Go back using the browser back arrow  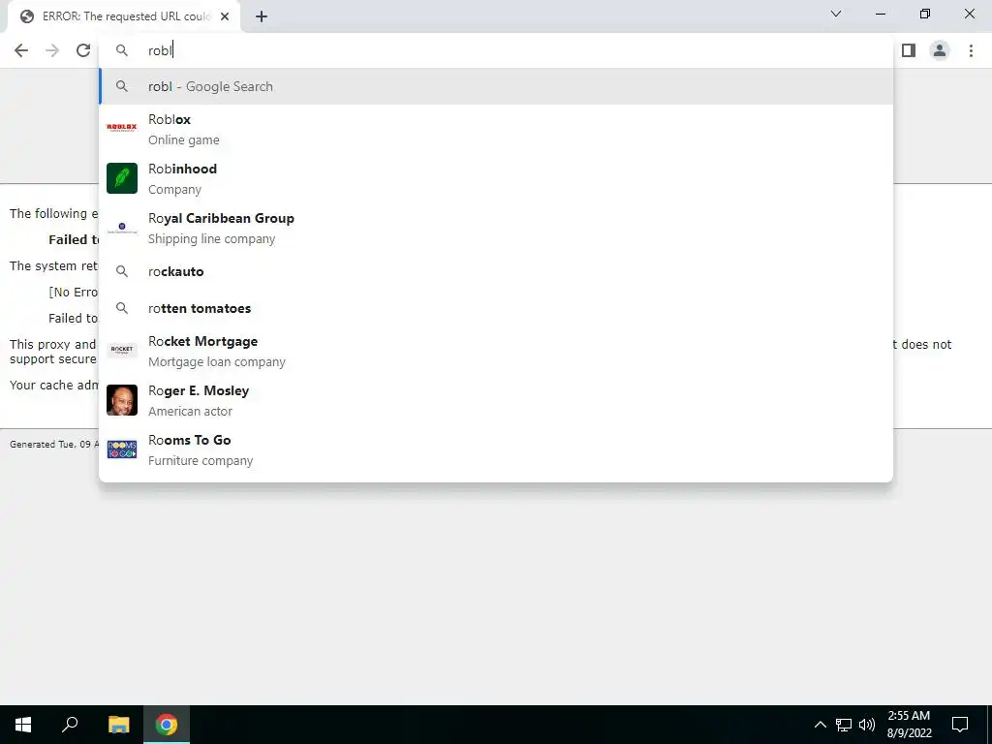click(21, 50)
